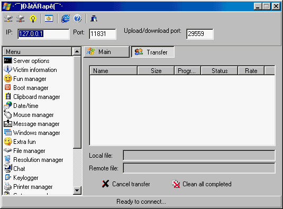The height and width of the screenshot is (209, 283).
Task: Select Windows manager menu entry
Action: point(36,133)
